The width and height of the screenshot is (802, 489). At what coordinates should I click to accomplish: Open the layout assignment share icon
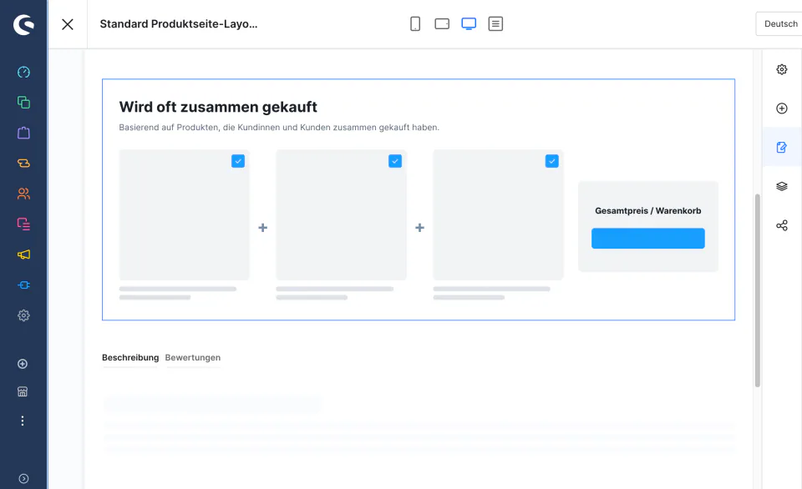coord(782,225)
